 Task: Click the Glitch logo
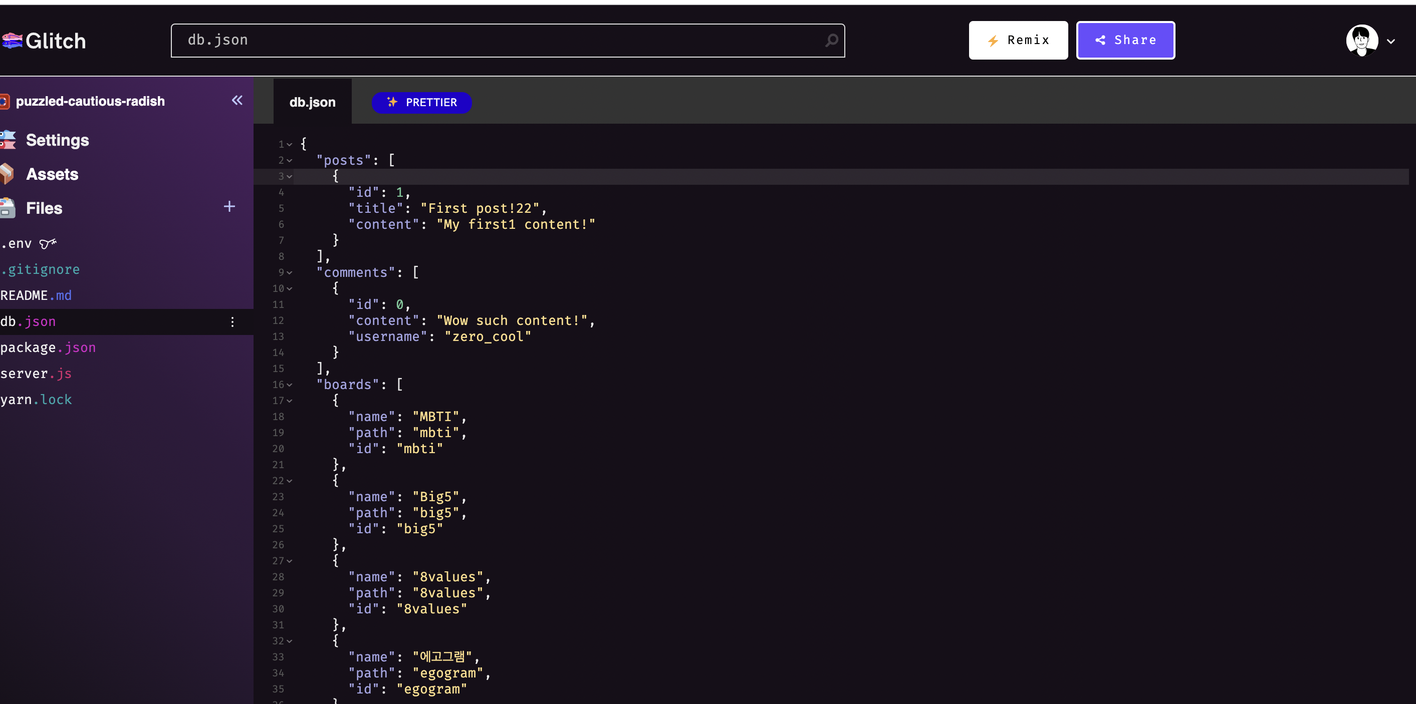click(x=44, y=41)
